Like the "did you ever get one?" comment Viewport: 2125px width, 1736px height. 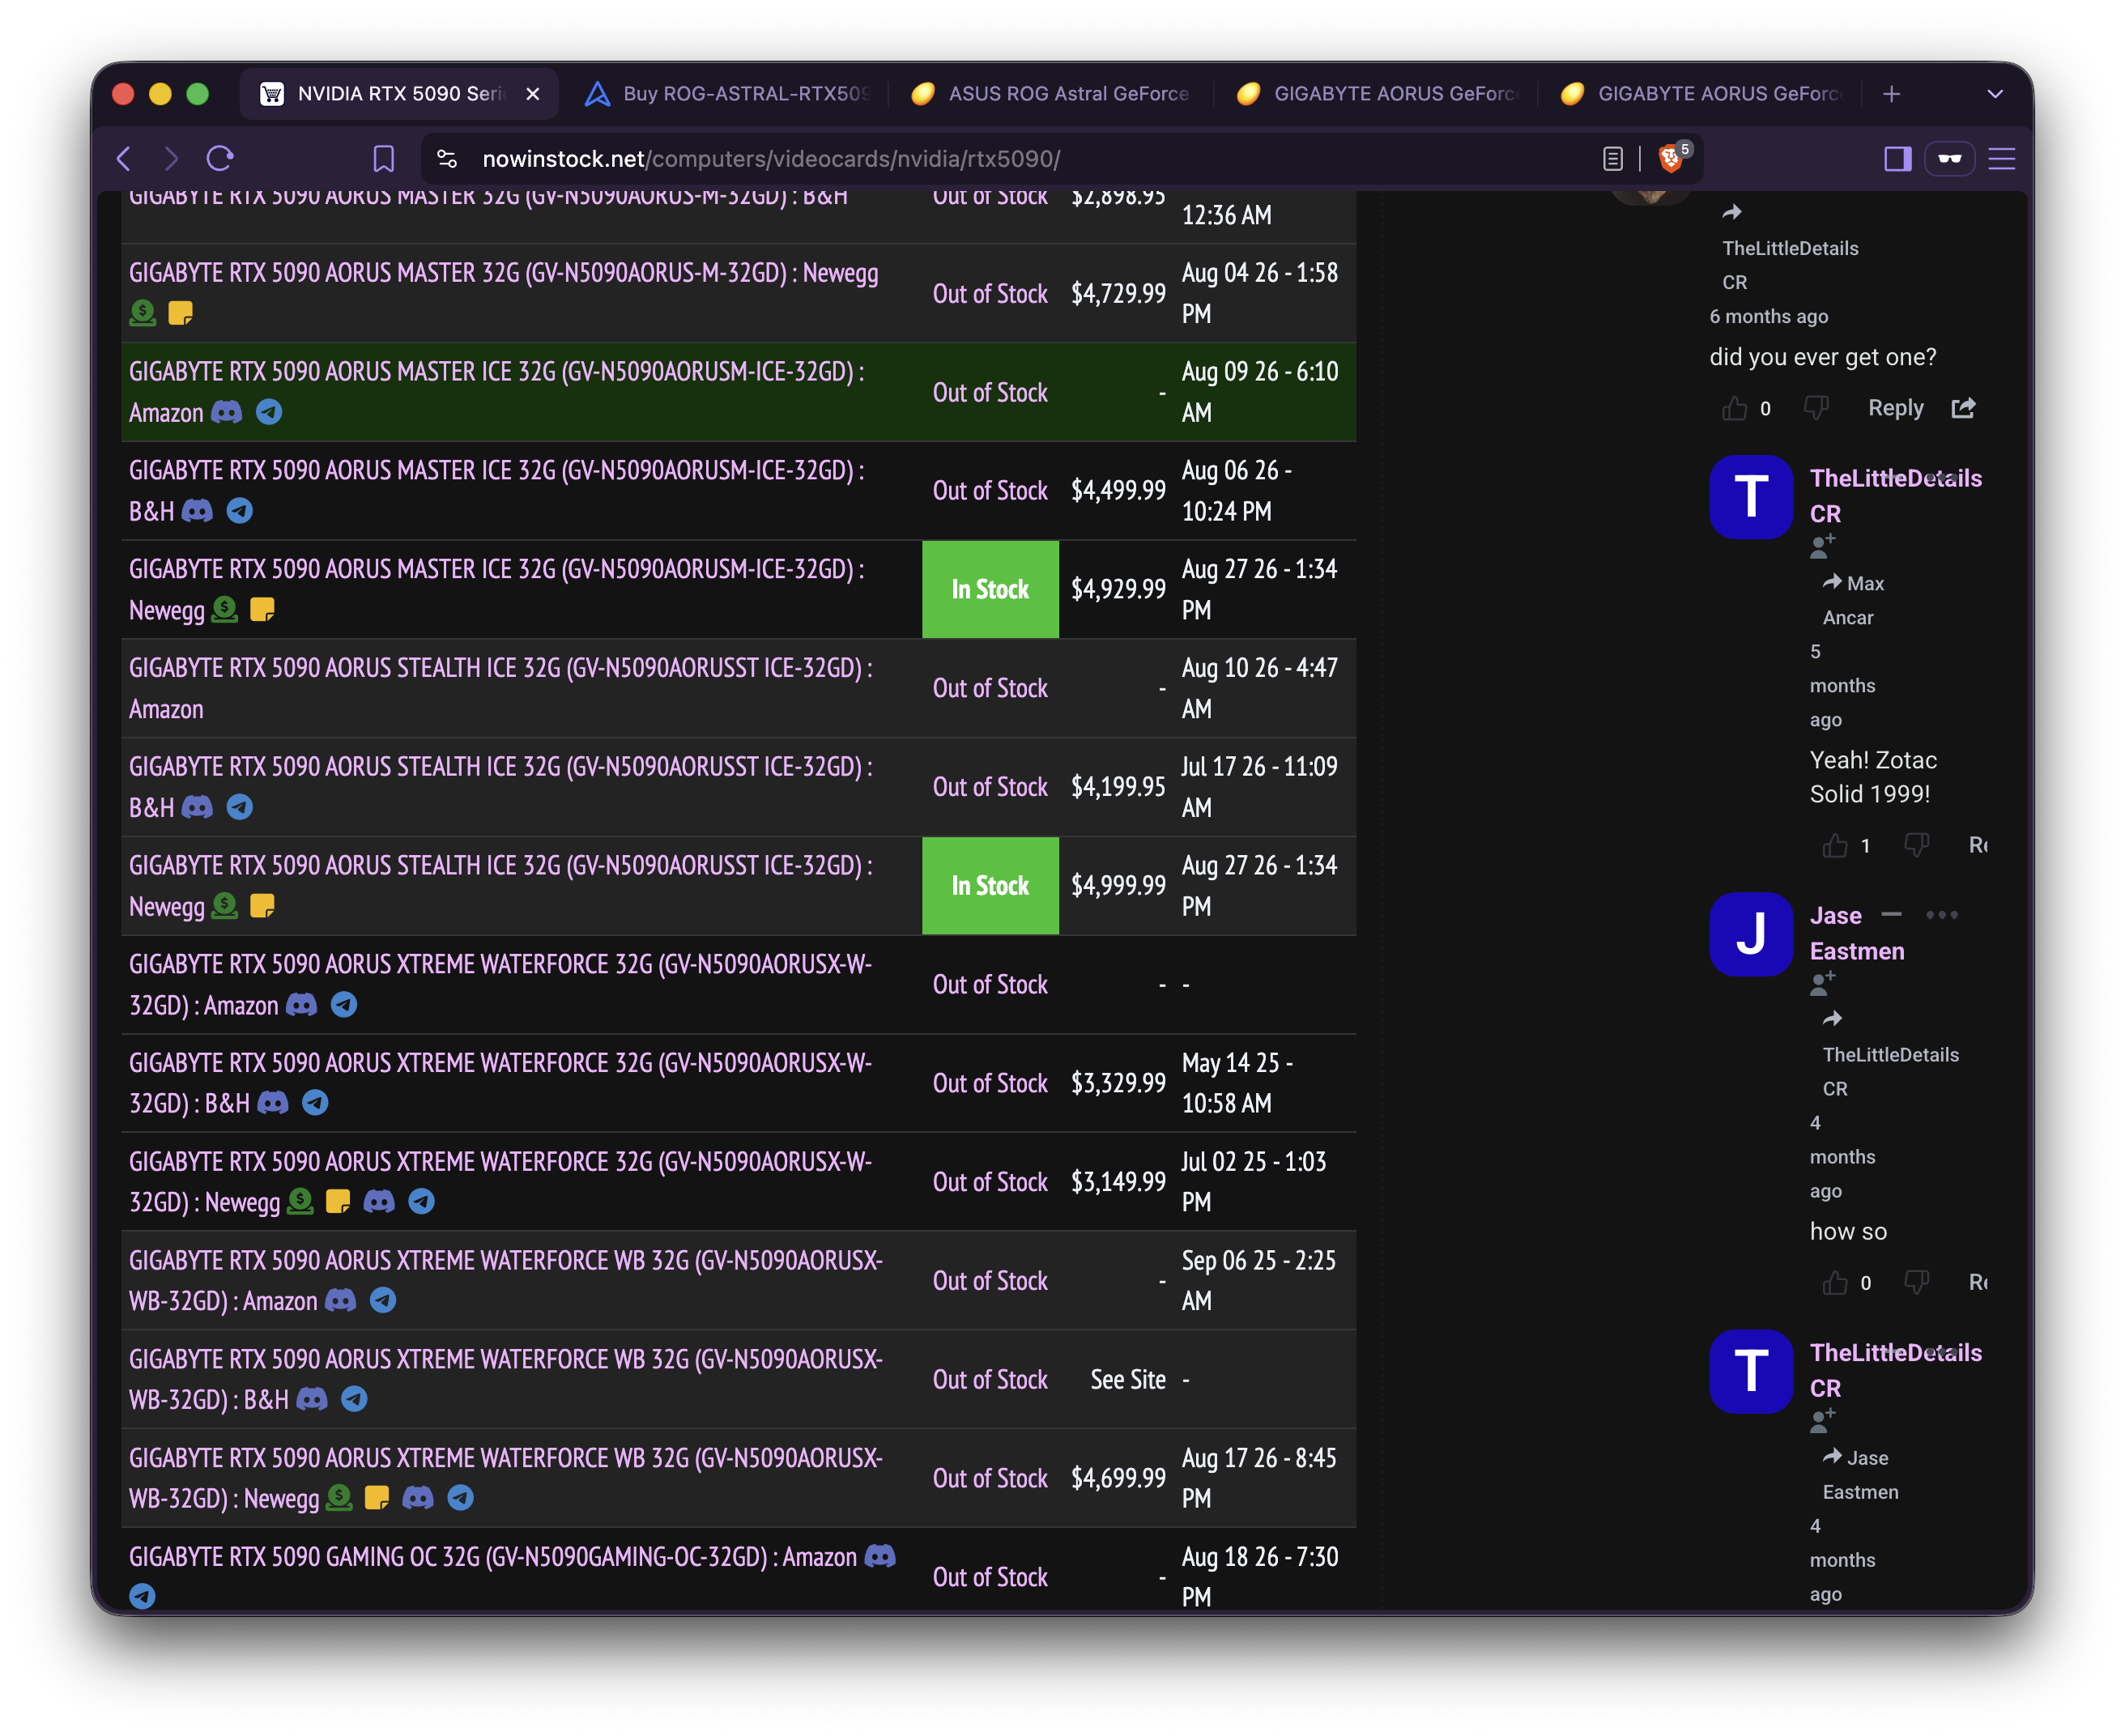[x=1735, y=408]
